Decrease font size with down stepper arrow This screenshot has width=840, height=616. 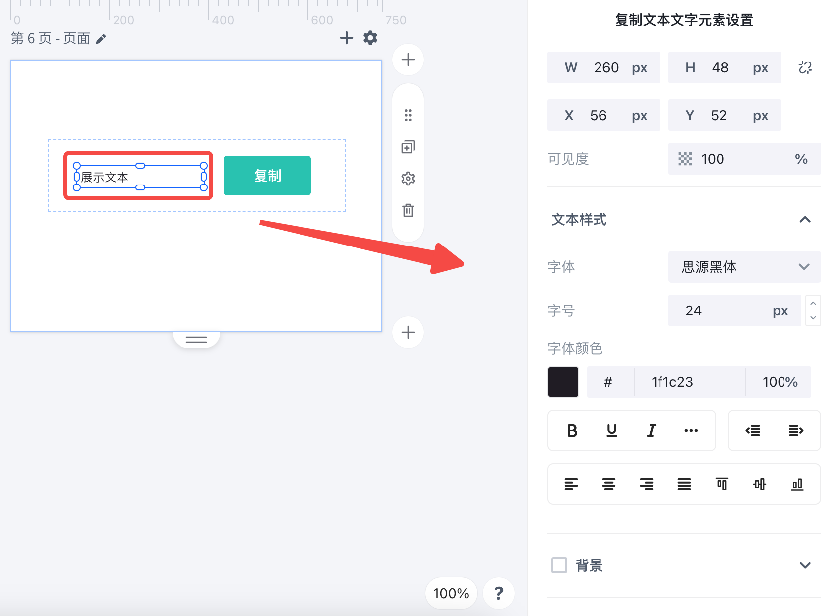point(813,318)
